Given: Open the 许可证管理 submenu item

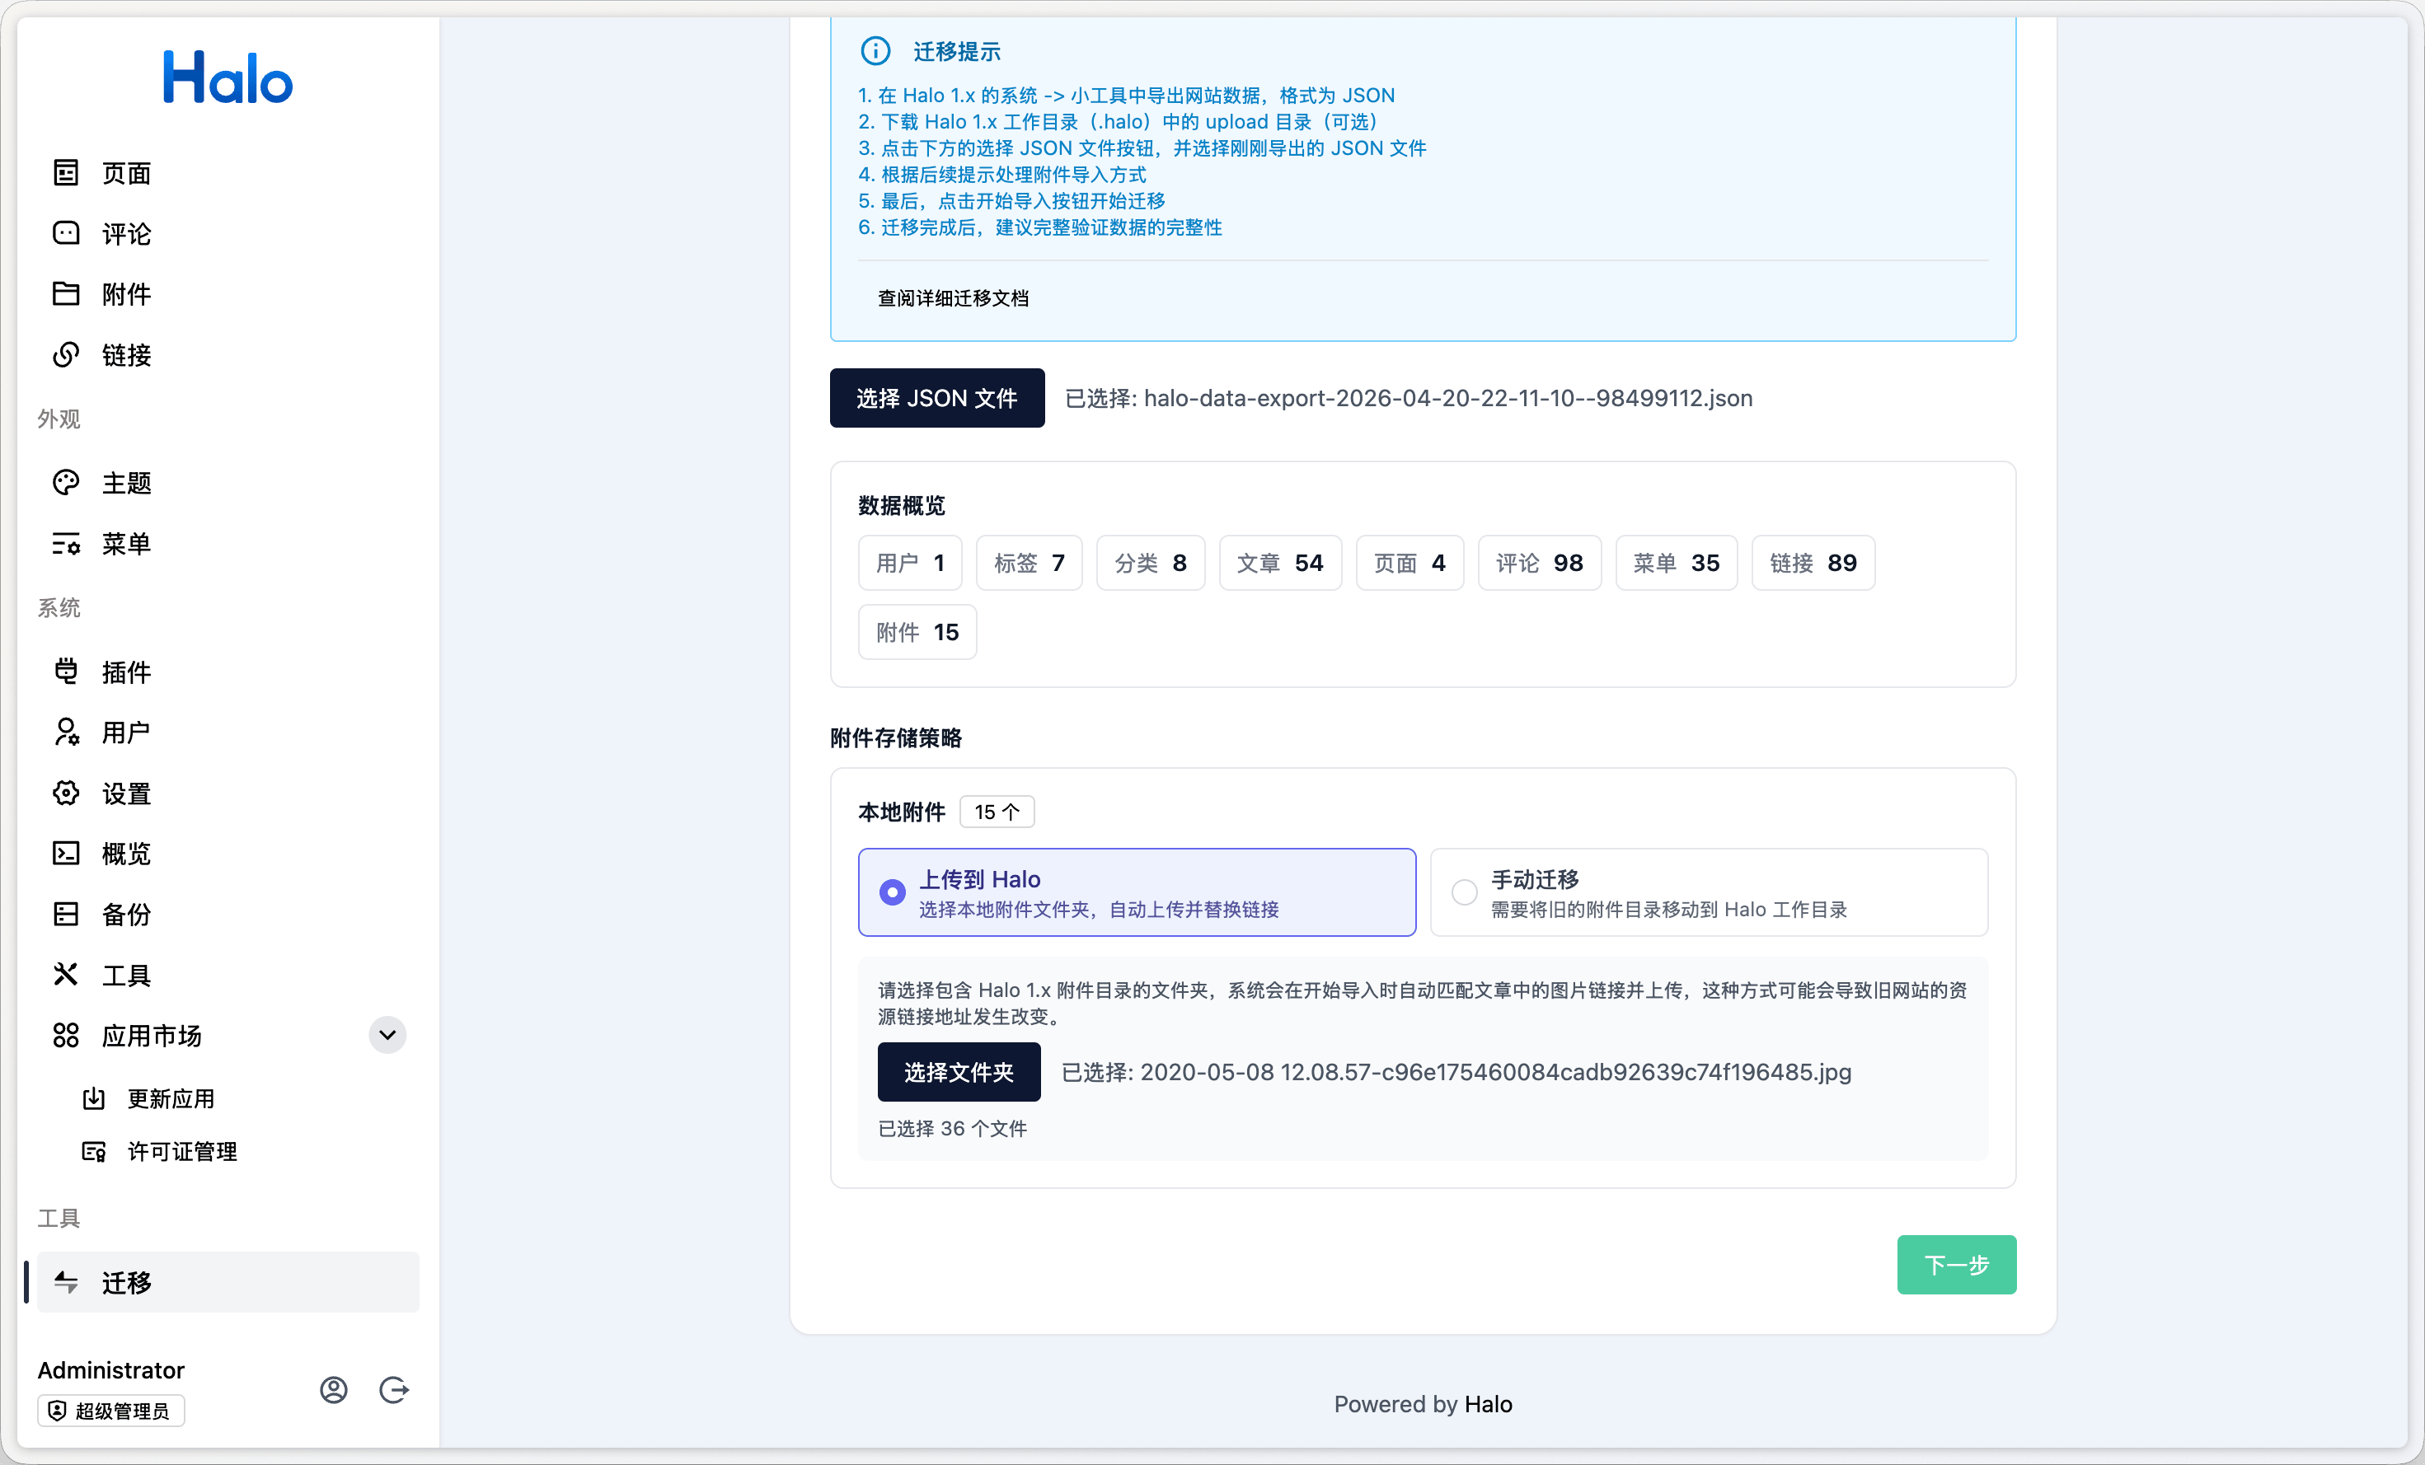Looking at the screenshot, I should (x=182, y=1152).
